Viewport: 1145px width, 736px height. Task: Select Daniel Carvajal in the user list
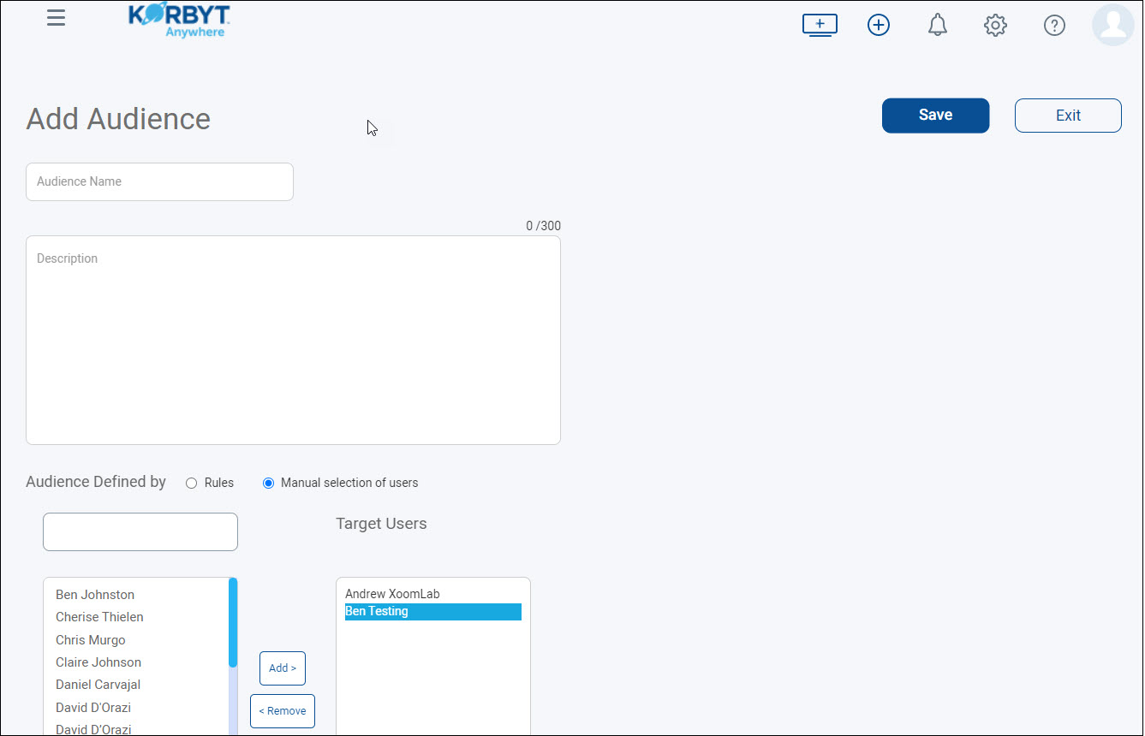tap(98, 685)
